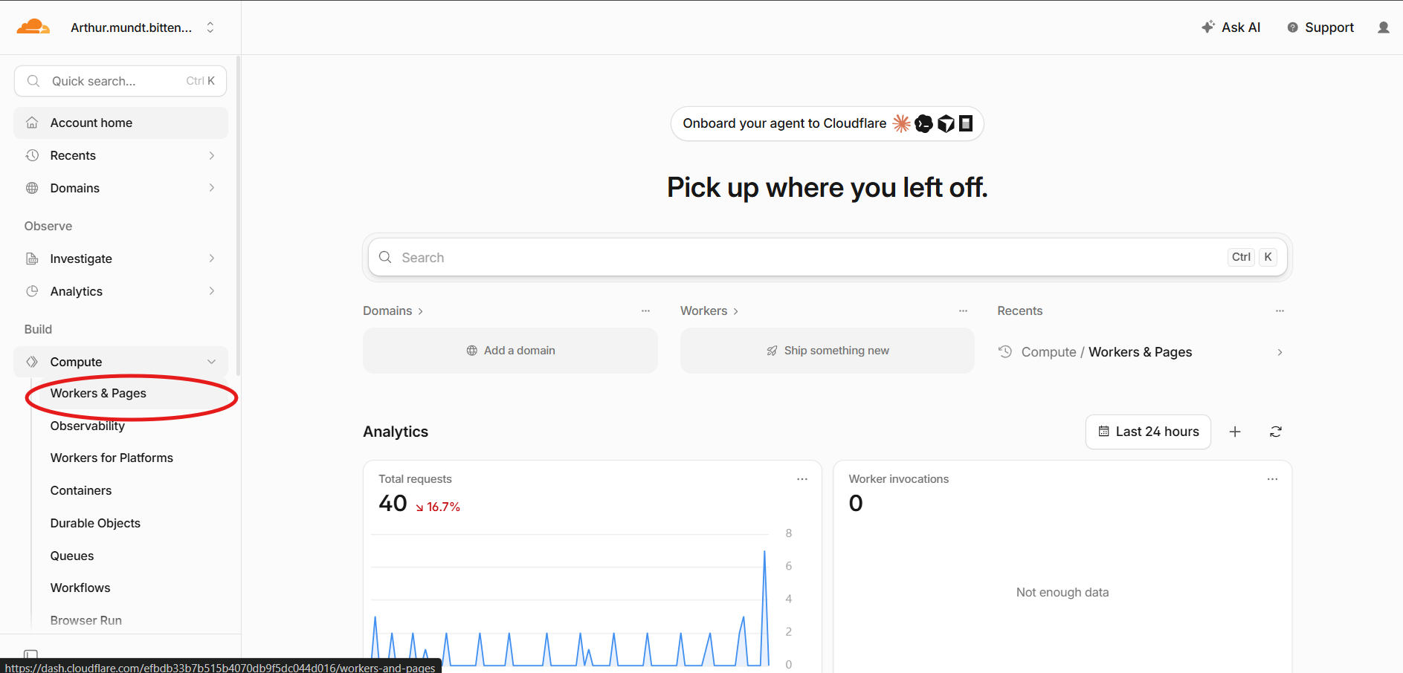Viewport: 1403px width, 673px height.
Task: Open Durable Objects page
Action: click(95, 523)
